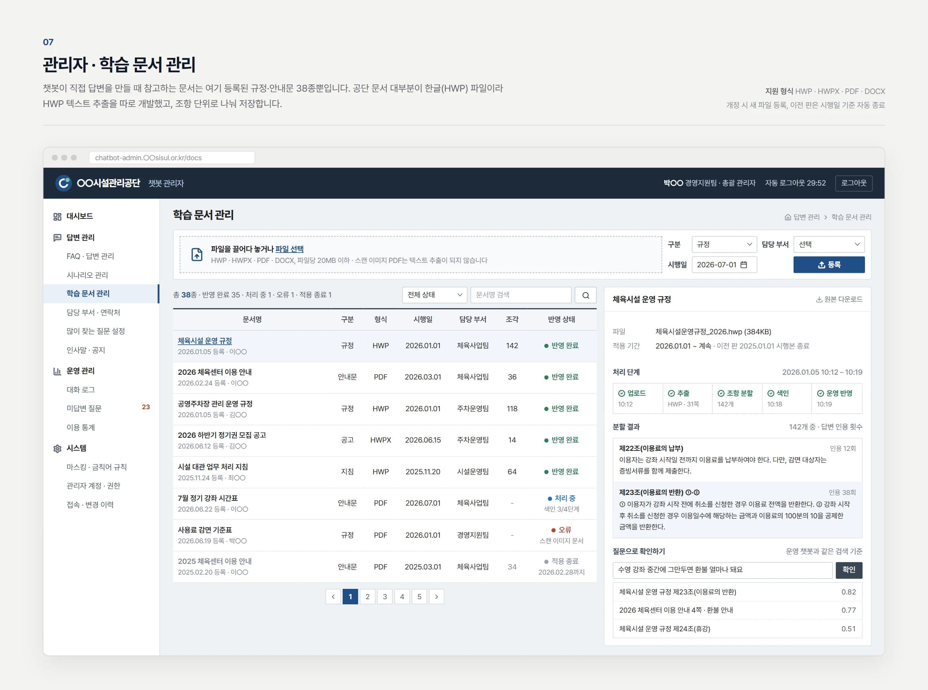Viewport: 928px width, 690px height.
Task: Open the 담당 부서 선택 dropdown
Action: tap(829, 244)
